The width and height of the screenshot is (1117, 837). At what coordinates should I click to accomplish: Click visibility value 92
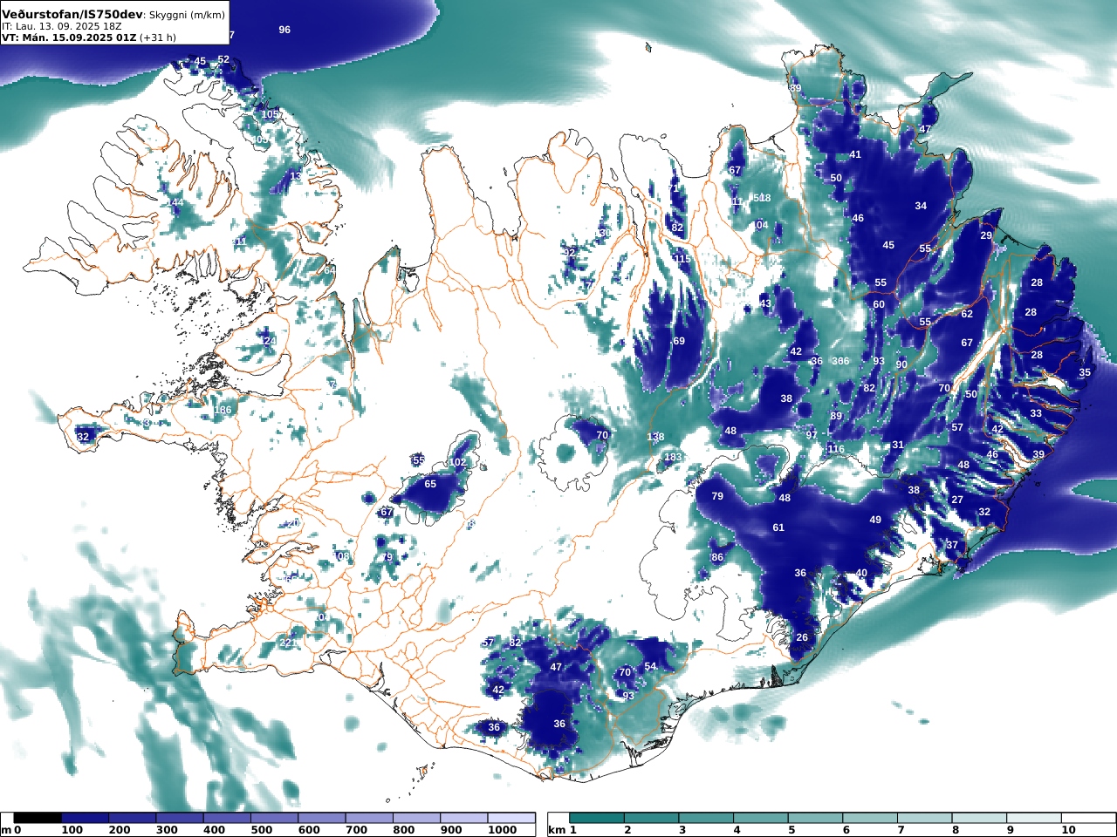click(570, 252)
